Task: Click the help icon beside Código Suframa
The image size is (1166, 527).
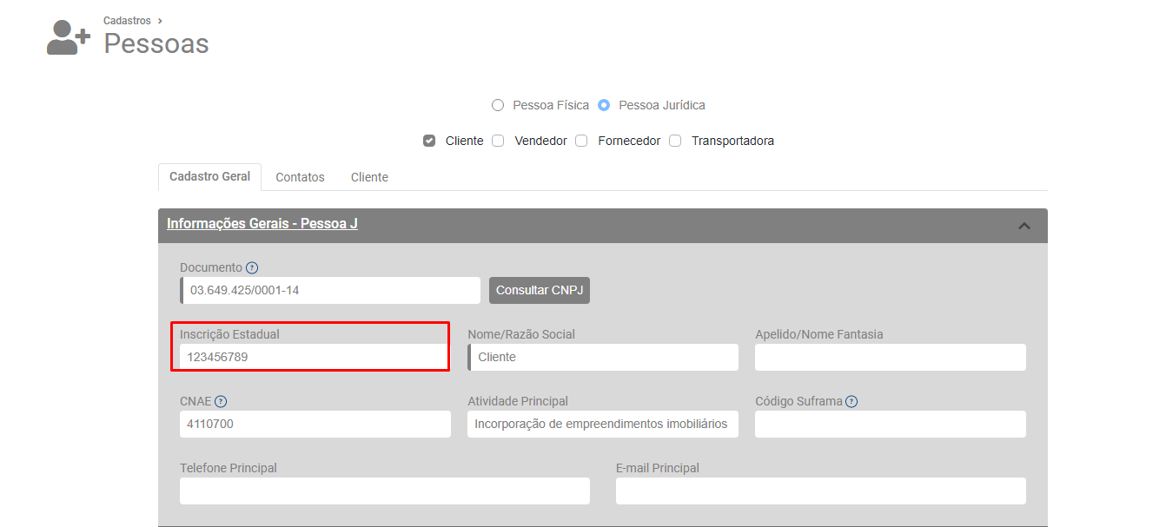Action: pos(851,402)
